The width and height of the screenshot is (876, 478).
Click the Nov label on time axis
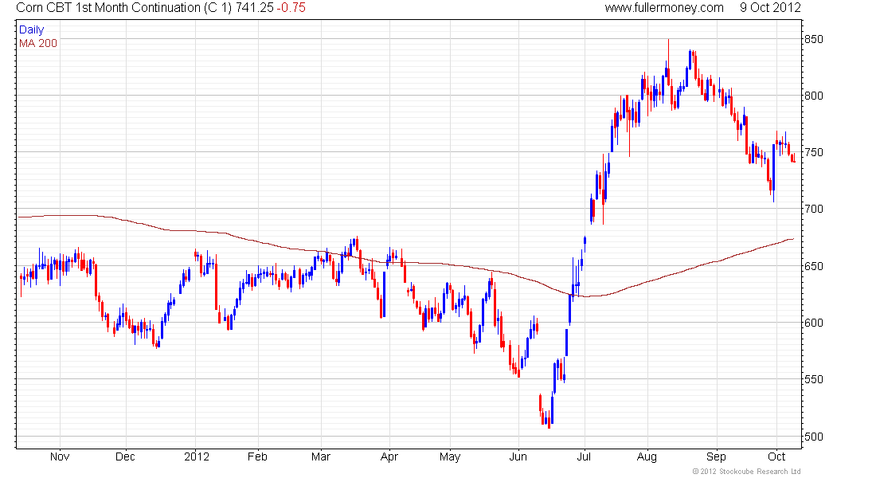[x=60, y=456]
